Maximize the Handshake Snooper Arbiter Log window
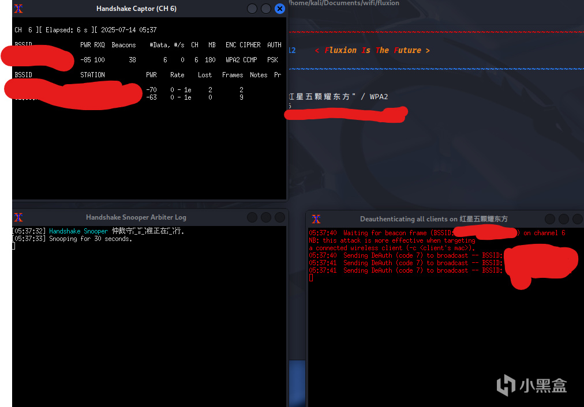Viewport: 584px width, 407px height. pyautogui.click(x=266, y=217)
